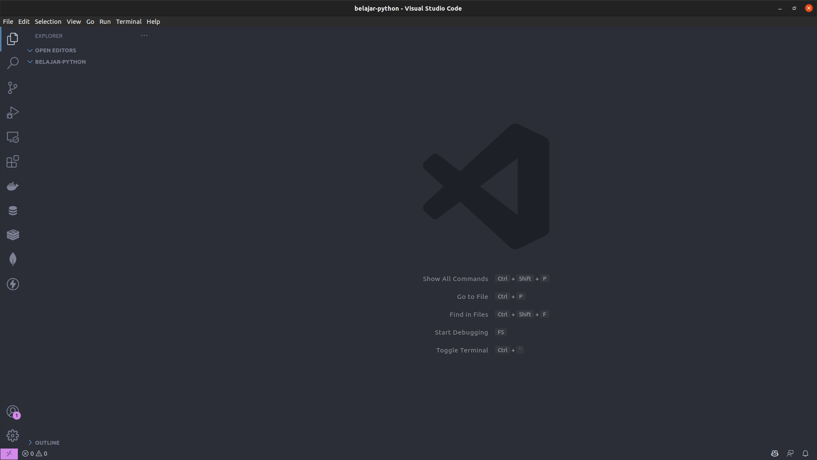Collapse the BELAJAR-PYTHON folder section
The width and height of the screenshot is (817, 460).
[x=60, y=62]
